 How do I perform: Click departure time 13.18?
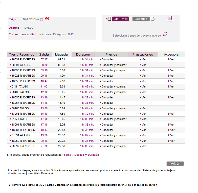(x=44, y=97)
